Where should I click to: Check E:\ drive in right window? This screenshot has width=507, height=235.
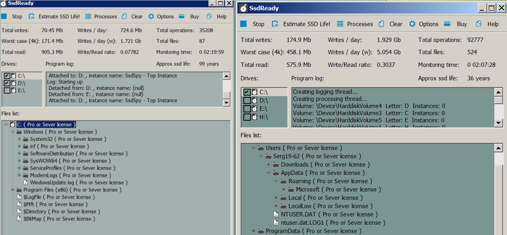pos(247,109)
